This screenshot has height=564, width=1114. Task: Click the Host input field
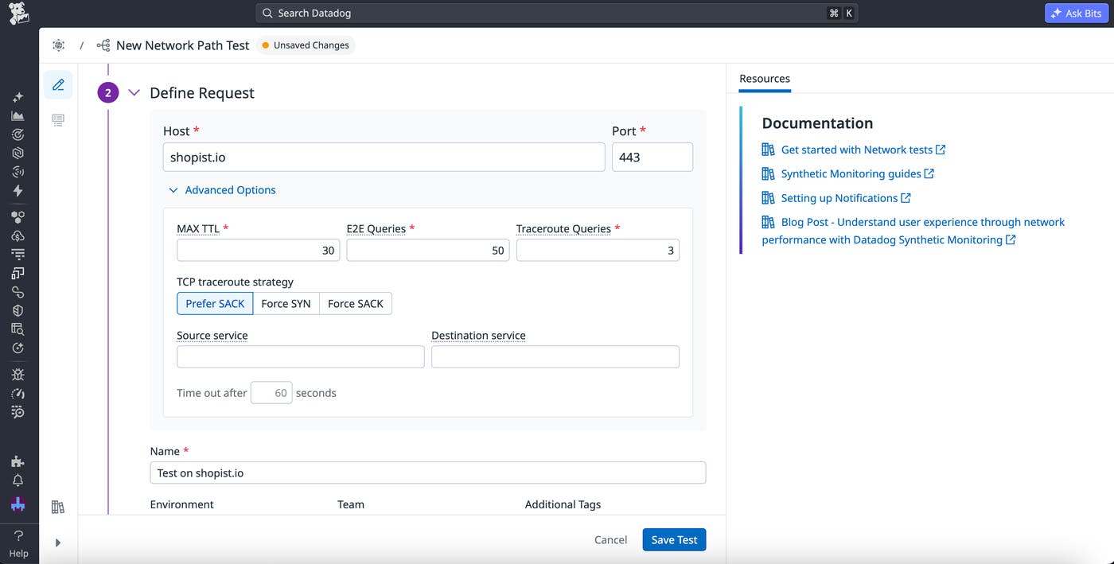click(384, 158)
